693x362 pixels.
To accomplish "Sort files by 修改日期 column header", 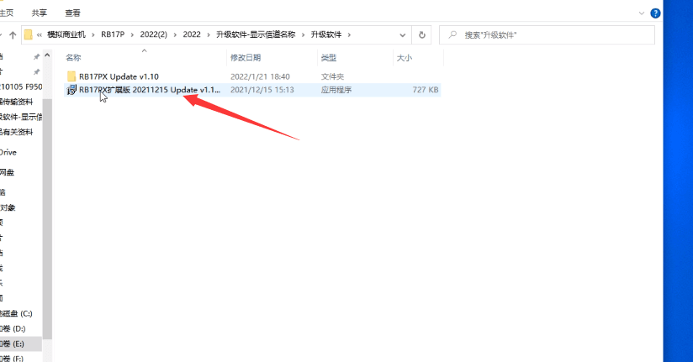I will [246, 58].
